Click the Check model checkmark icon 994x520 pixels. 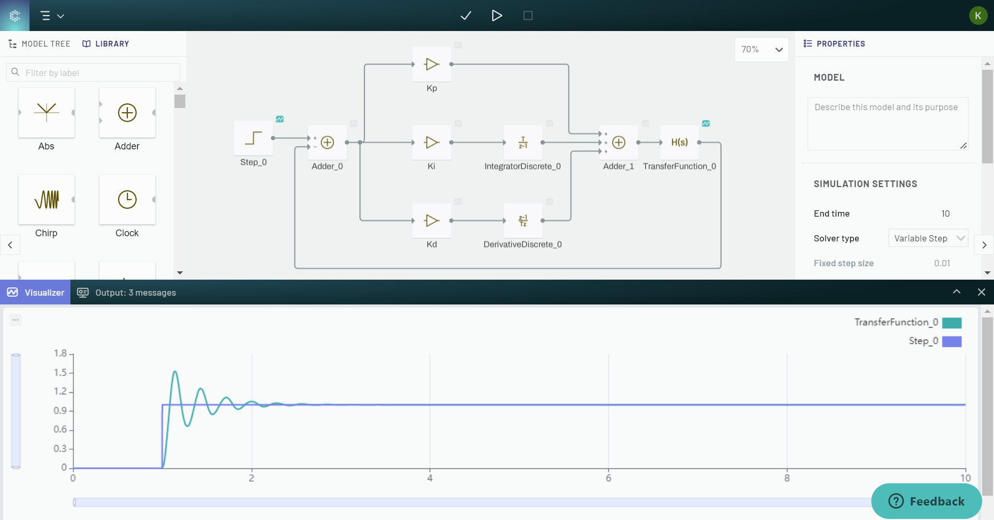tap(465, 16)
